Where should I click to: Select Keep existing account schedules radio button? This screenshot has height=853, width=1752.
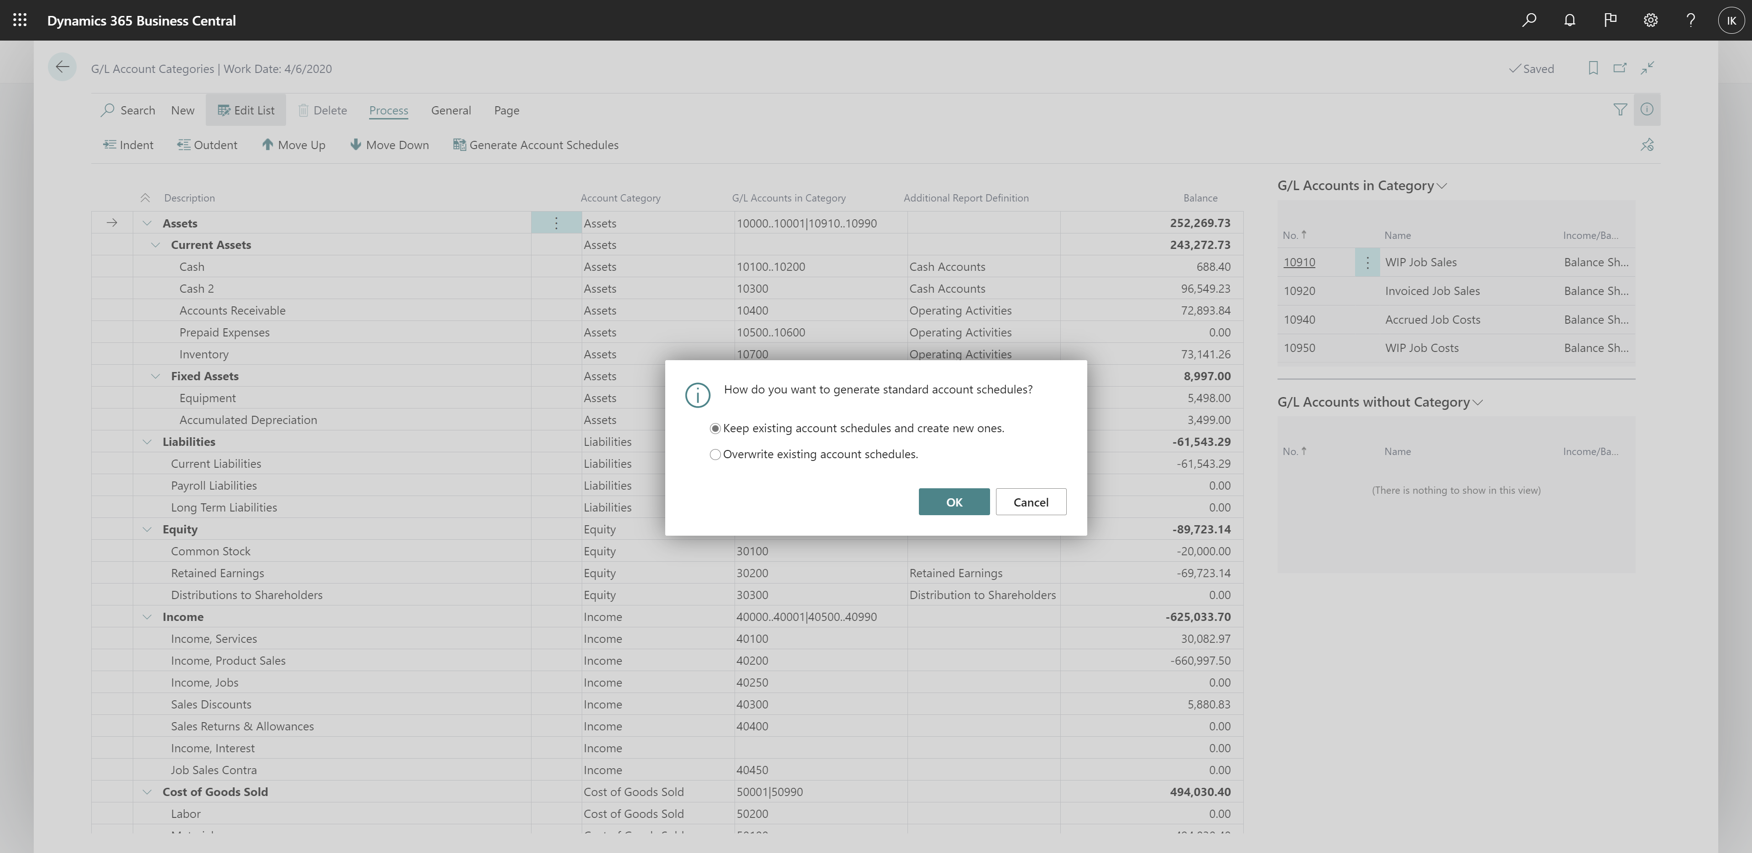(715, 428)
